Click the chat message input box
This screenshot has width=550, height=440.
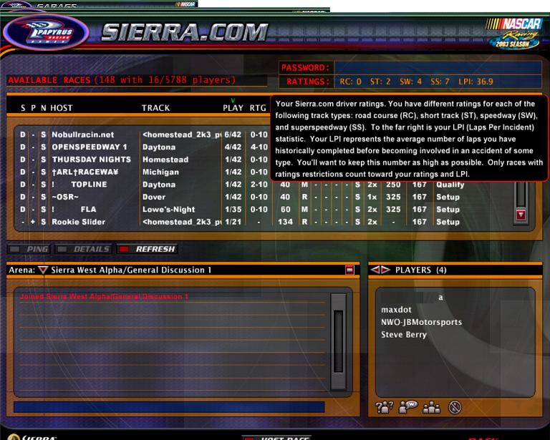pos(169,406)
